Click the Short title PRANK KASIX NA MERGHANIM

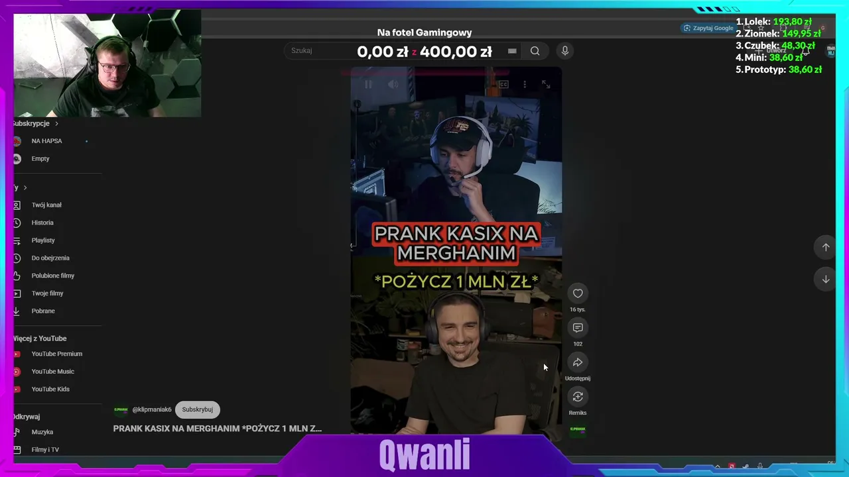(218, 429)
